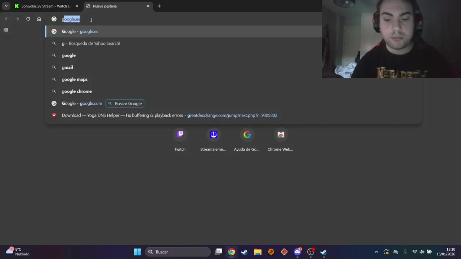This screenshot has height=259, width=461.
Task: Click the browser back arrow
Action: tap(6, 19)
